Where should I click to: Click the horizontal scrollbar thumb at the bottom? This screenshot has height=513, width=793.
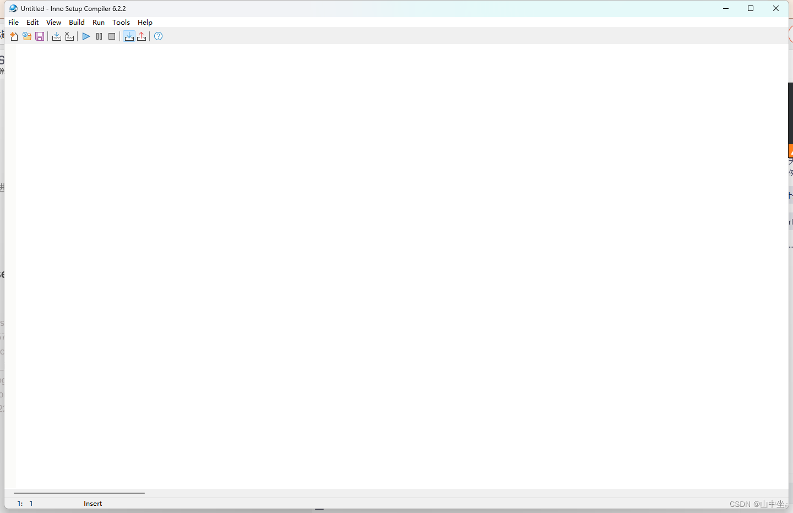coord(79,493)
